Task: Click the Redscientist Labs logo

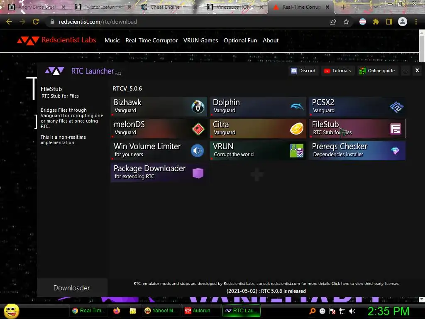Action: (x=56, y=40)
